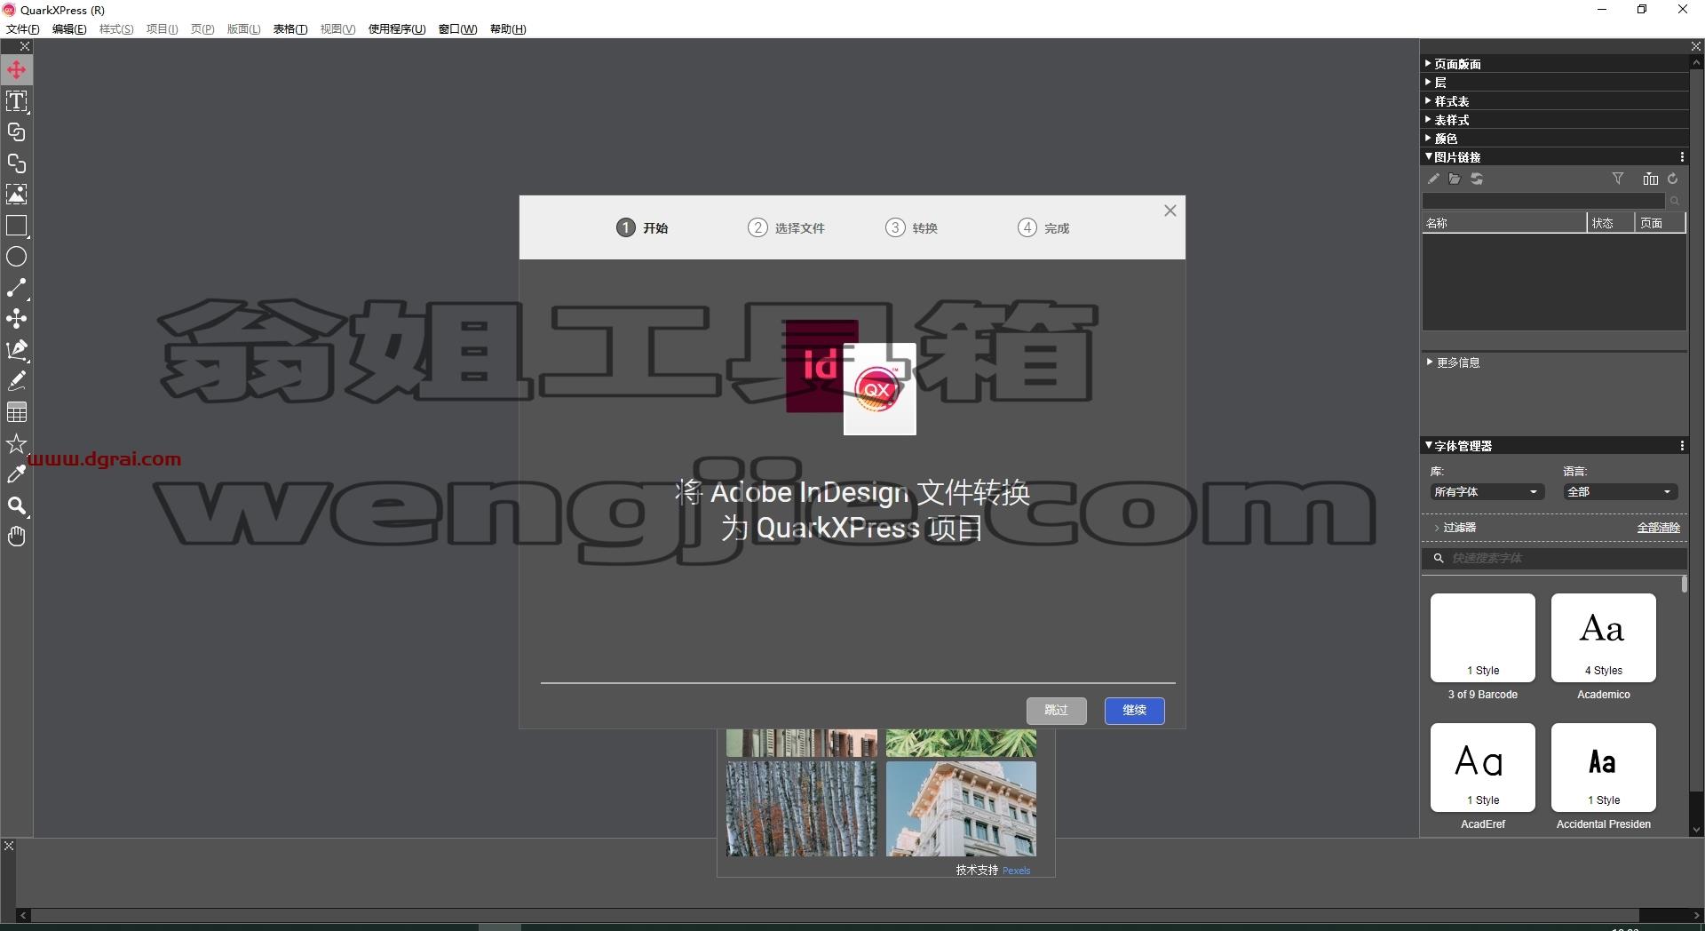Click search magnifier beside picture links field
Image resolution: width=1705 pixels, height=931 pixels.
(x=1675, y=201)
